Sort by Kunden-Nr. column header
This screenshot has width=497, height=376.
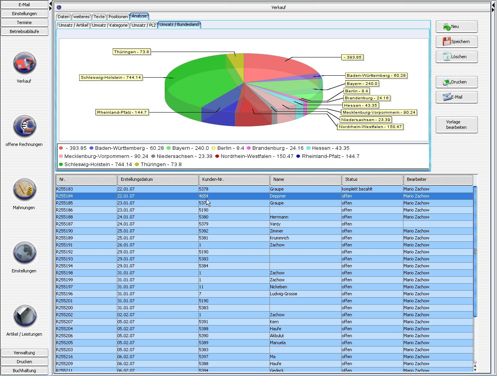[234, 180]
